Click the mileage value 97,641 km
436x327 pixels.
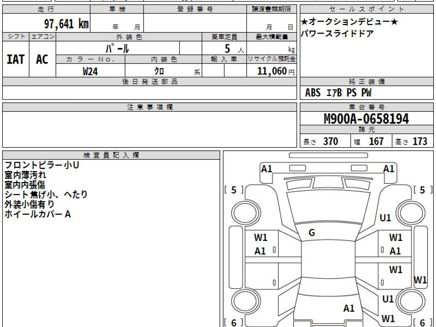[66, 24]
